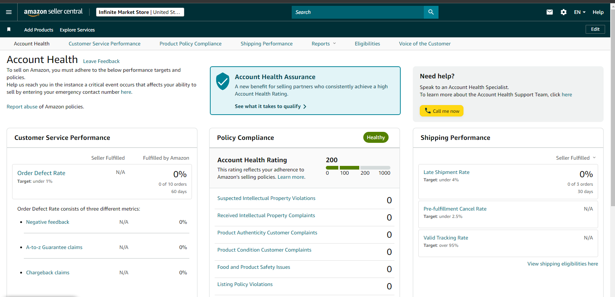Open the Voice of the Customer tab
Viewport: 615px width, 297px height.
pos(425,44)
